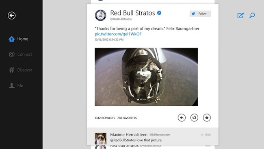The image size is (264, 149).
Task: View the 768 favorites list
Action: pos(127,118)
